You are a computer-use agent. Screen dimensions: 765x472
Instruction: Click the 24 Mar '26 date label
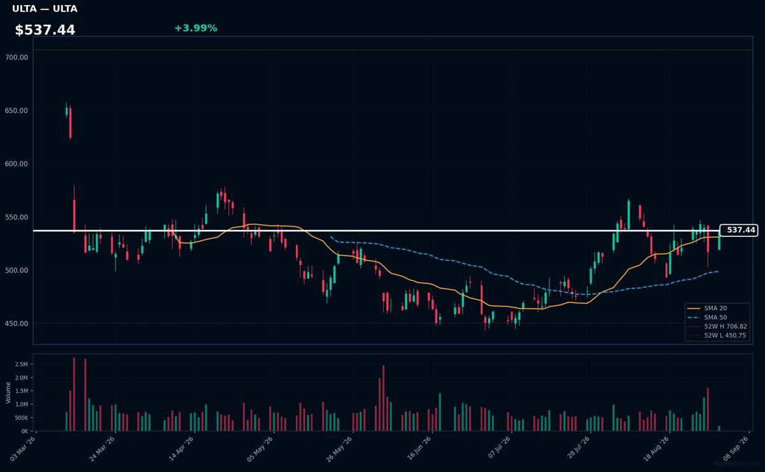(103, 448)
